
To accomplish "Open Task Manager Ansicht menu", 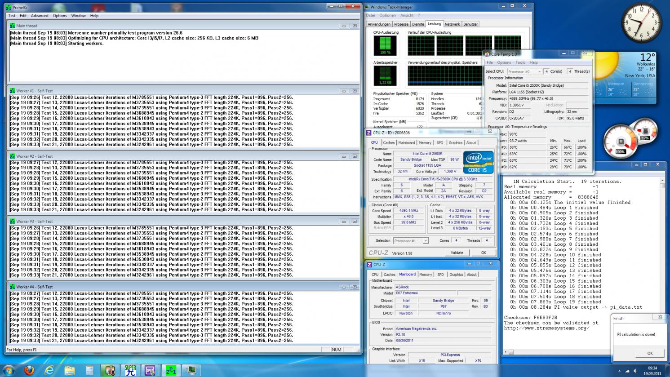I will coord(407,15).
